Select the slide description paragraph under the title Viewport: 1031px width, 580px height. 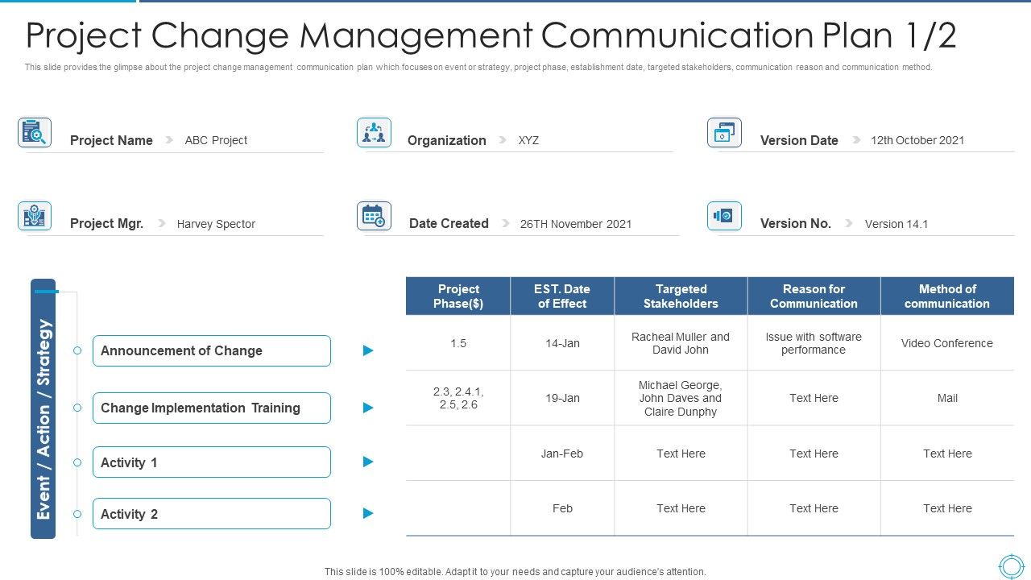pos(478,68)
